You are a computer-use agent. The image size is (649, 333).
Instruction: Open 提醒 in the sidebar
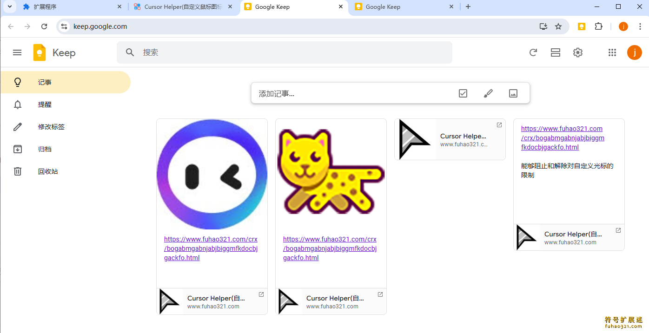65,104
